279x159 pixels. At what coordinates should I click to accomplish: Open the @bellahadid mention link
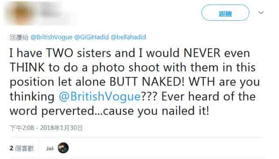click(x=128, y=37)
